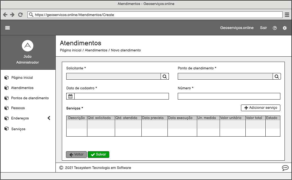Click the hamburger menu icon in header

point(7,28)
